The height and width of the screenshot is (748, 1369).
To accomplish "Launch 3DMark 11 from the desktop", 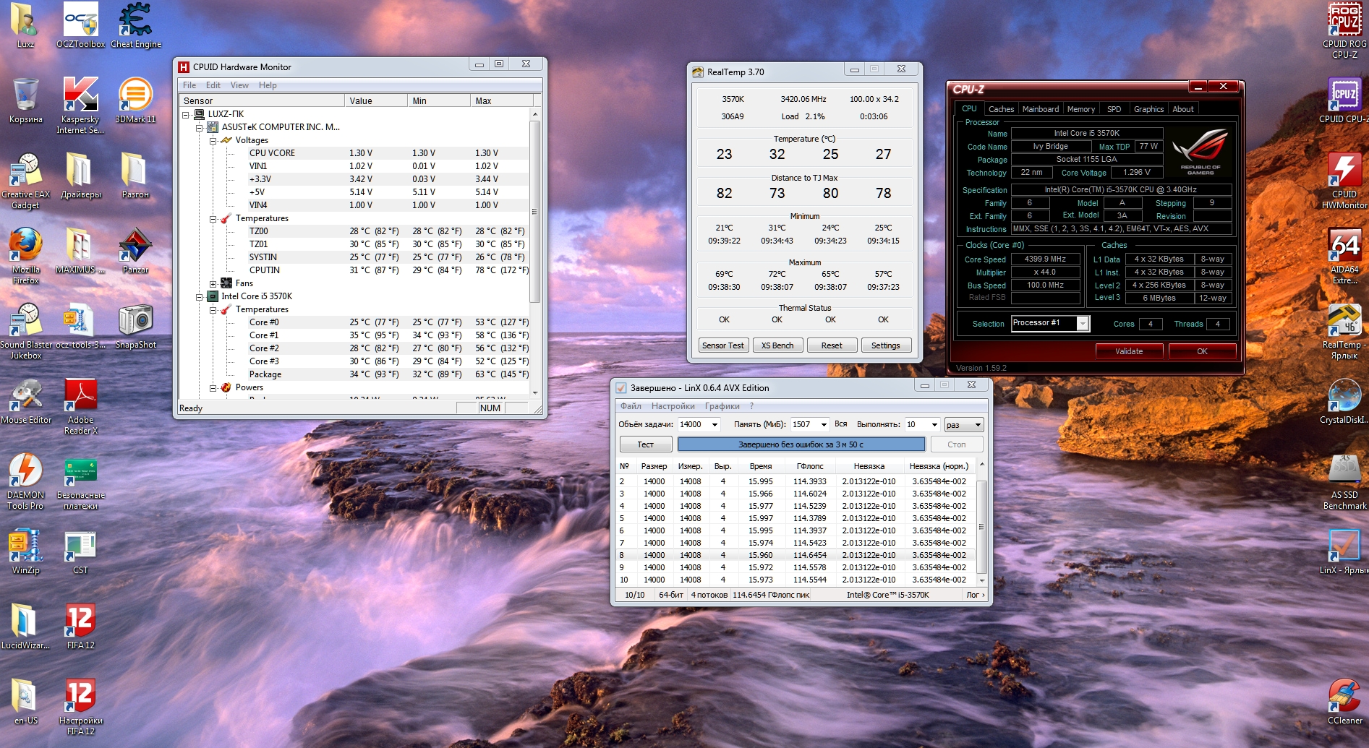I will 135,95.
